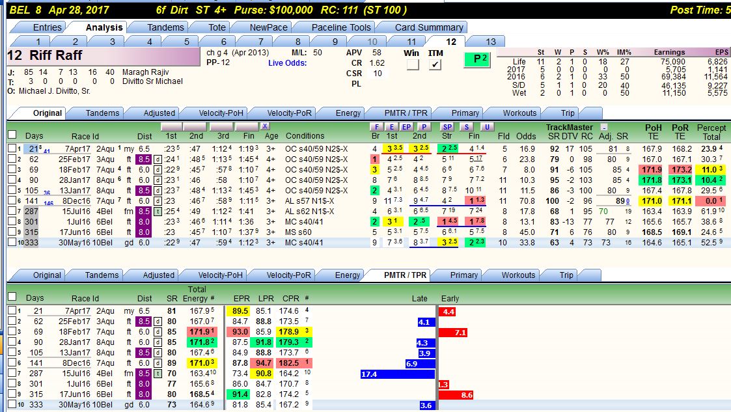Click the EP running-style filter button
Viewport: 731px width, 412px height.
[407, 127]
